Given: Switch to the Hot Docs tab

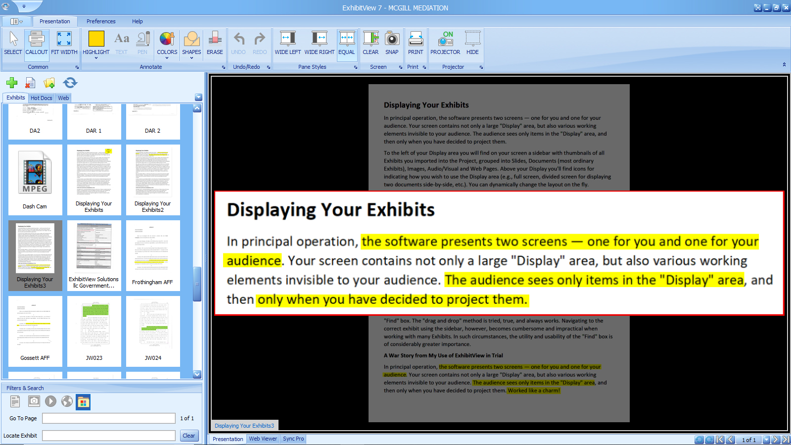Looking at the screenshot, I should 42,98.
